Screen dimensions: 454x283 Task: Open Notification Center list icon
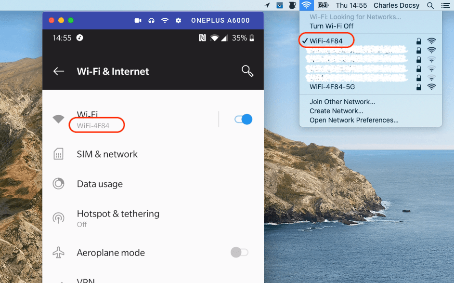click(445, 5)
